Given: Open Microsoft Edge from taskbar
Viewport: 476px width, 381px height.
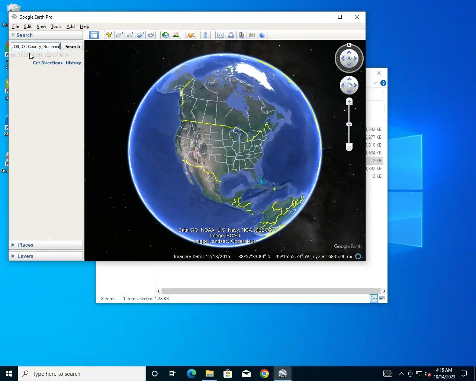Looking at the screenshot, I should 191,374.
